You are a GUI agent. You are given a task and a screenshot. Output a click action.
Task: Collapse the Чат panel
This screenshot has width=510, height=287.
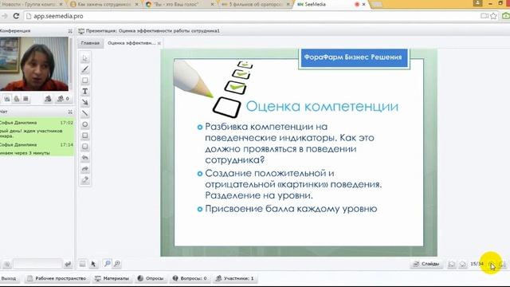(70, 112)
